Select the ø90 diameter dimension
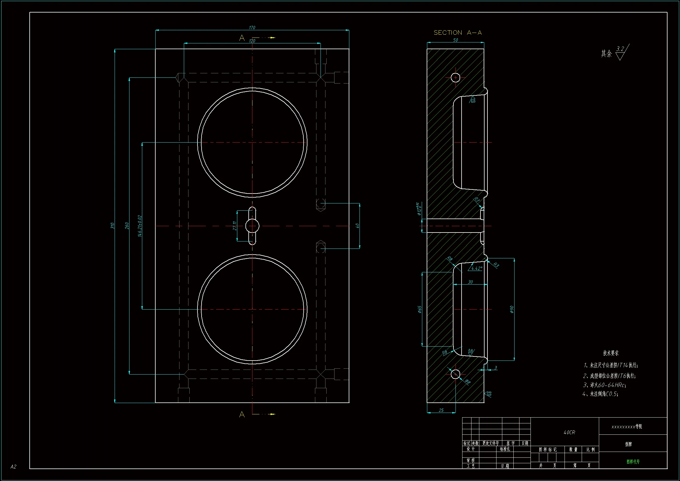The height and width of the screenshot is (481, 680). (512, 309)
